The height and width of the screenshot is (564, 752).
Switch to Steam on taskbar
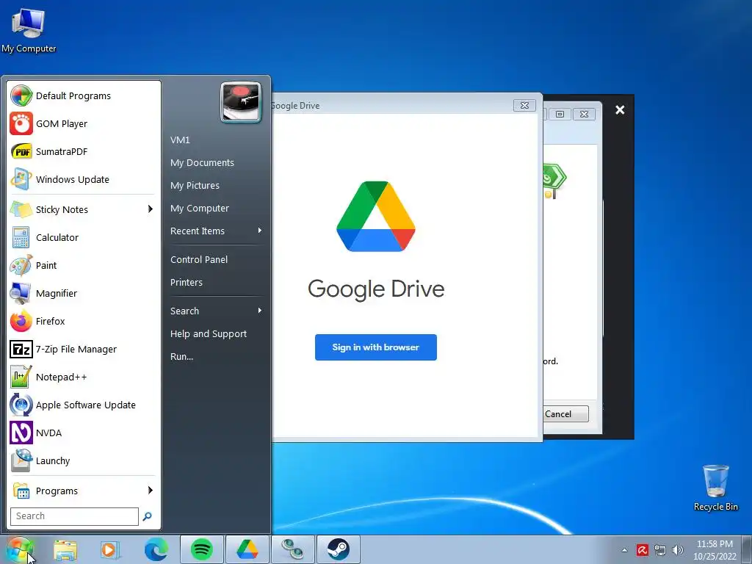[x=338, y=549]
